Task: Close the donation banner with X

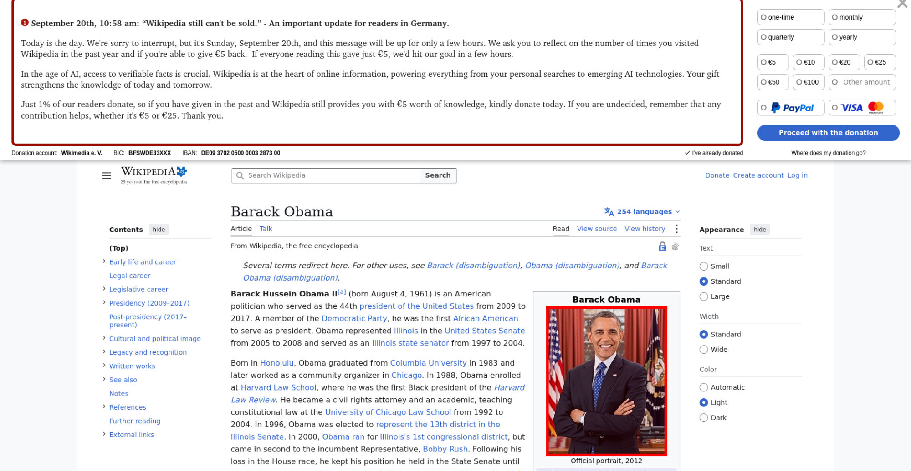Action: (x=902, y=4)
